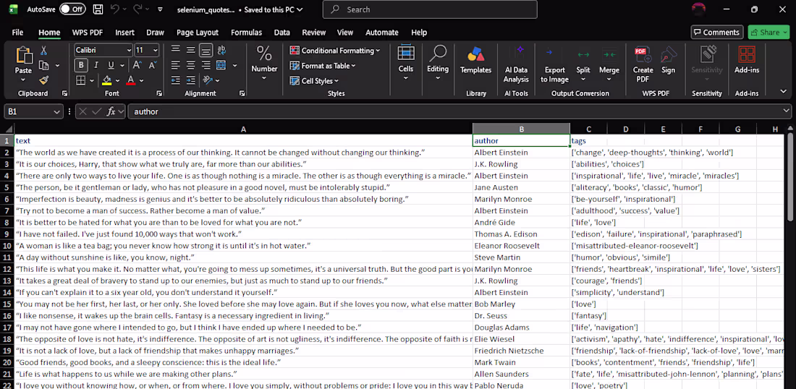Open the Add-ins gallery

click(746, 59)
